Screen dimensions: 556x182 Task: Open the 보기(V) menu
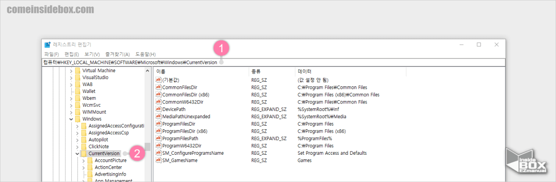point(92,55)
